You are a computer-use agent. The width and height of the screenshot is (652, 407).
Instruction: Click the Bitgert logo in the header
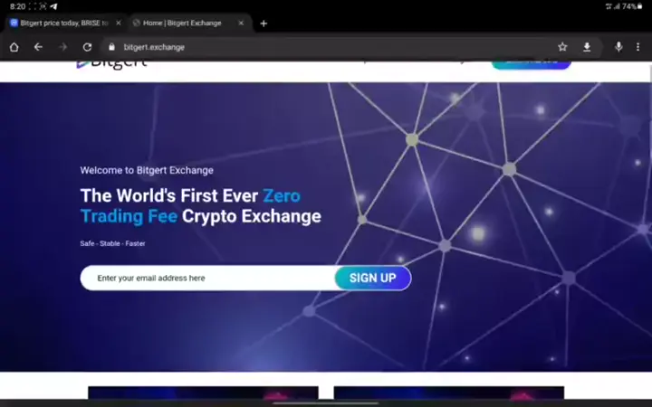click(100, 62)
